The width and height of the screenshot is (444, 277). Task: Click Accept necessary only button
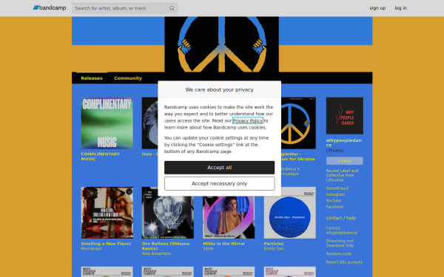[220, 184]
